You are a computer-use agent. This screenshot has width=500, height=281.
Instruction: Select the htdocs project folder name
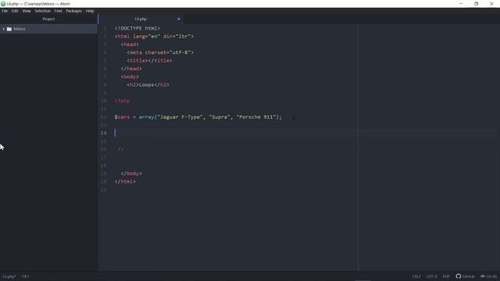coord(19,29)
